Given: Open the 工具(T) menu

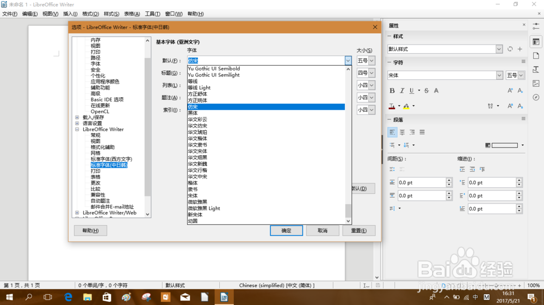Looking at the screenshot, I should [153, 14].
